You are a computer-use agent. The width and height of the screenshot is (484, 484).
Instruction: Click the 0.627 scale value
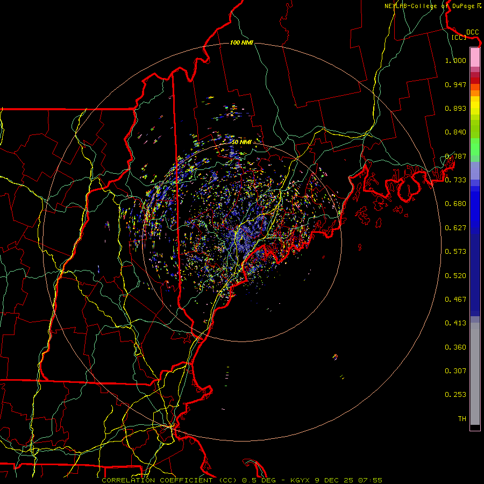(x=455, y=228)
